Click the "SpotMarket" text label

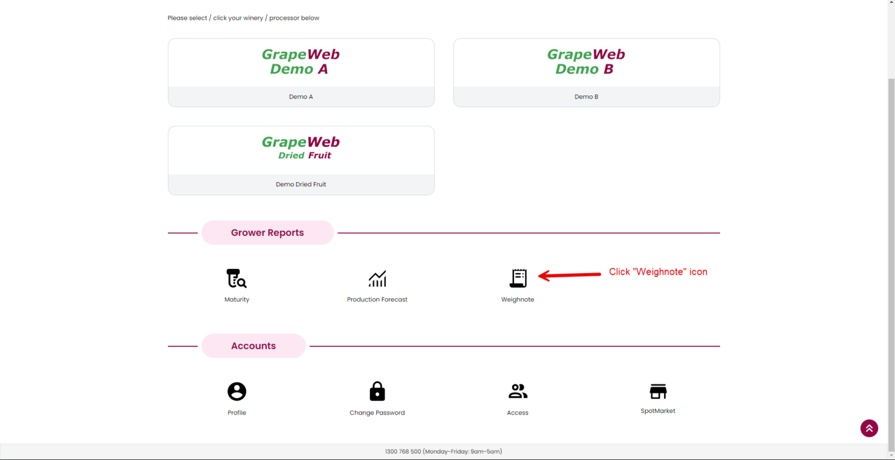658,411
